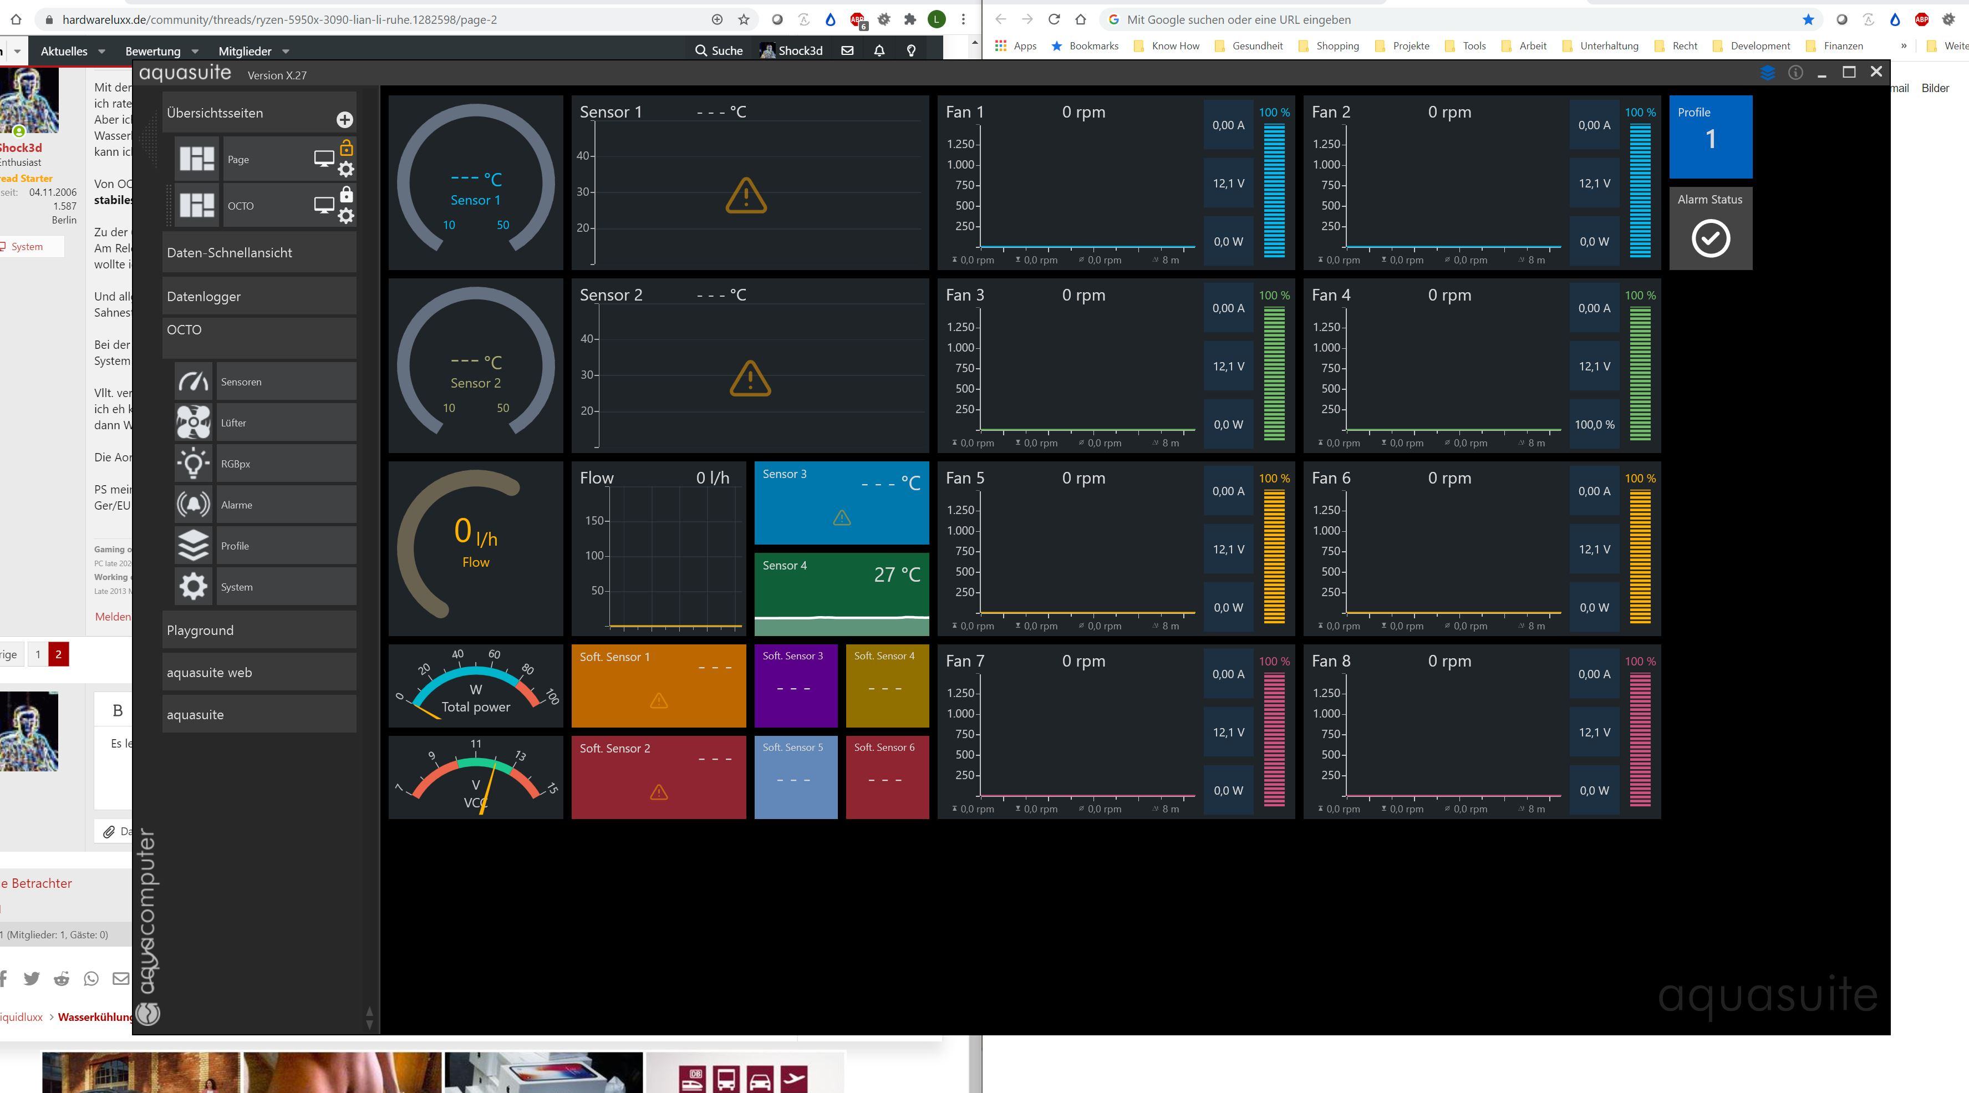Open RGBpx light bulb icon

pos(194,463)
